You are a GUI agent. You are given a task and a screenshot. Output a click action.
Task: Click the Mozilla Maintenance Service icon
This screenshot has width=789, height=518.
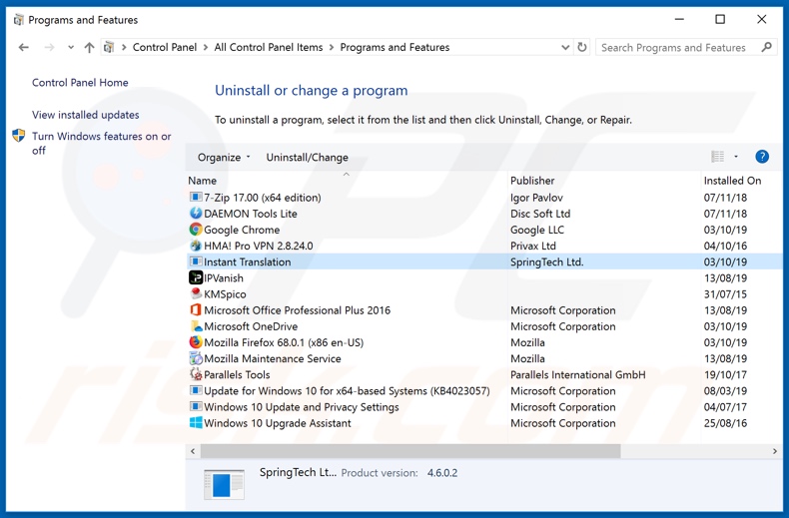(195, 358)
